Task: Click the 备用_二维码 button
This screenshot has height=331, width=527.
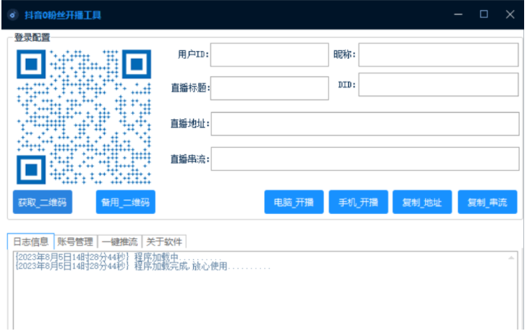Action: click(x=126, y=202)
